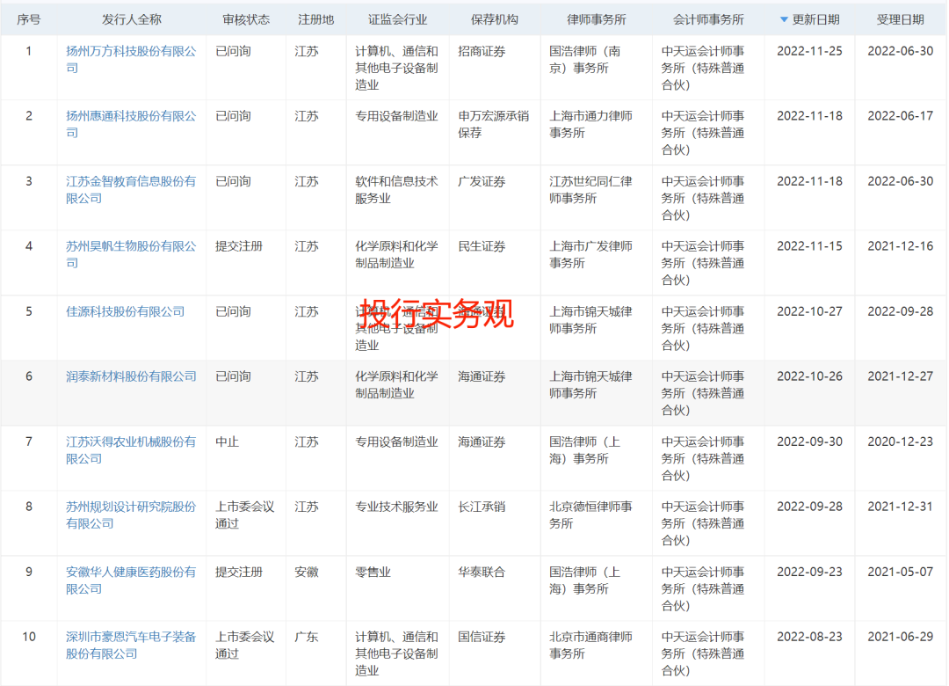Open the 润泰新材料股份有限公司 link
949x686 pixels.
pyautogui.click(x=131, y=376)
